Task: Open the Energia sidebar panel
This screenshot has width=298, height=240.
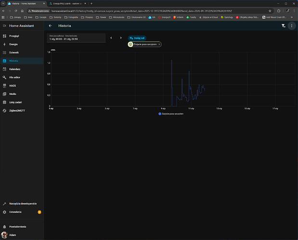Action: point(13,44)
